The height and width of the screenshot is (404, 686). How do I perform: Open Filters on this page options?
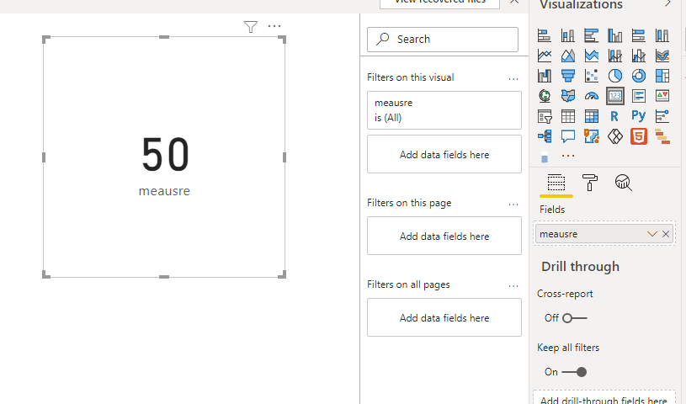click(513, 205)
